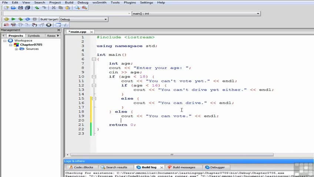Click the Various info debugger icon
This screenshot has height=177, width=314.
[66, 25]
